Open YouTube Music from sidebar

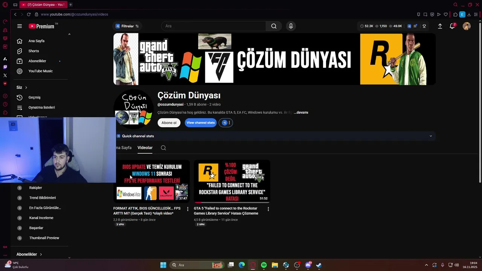(x=41, y=71)
